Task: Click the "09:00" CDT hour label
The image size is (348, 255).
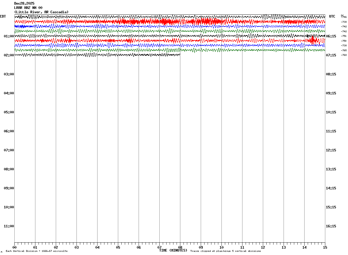Action: pyautogui.click(x=9, y=188)
